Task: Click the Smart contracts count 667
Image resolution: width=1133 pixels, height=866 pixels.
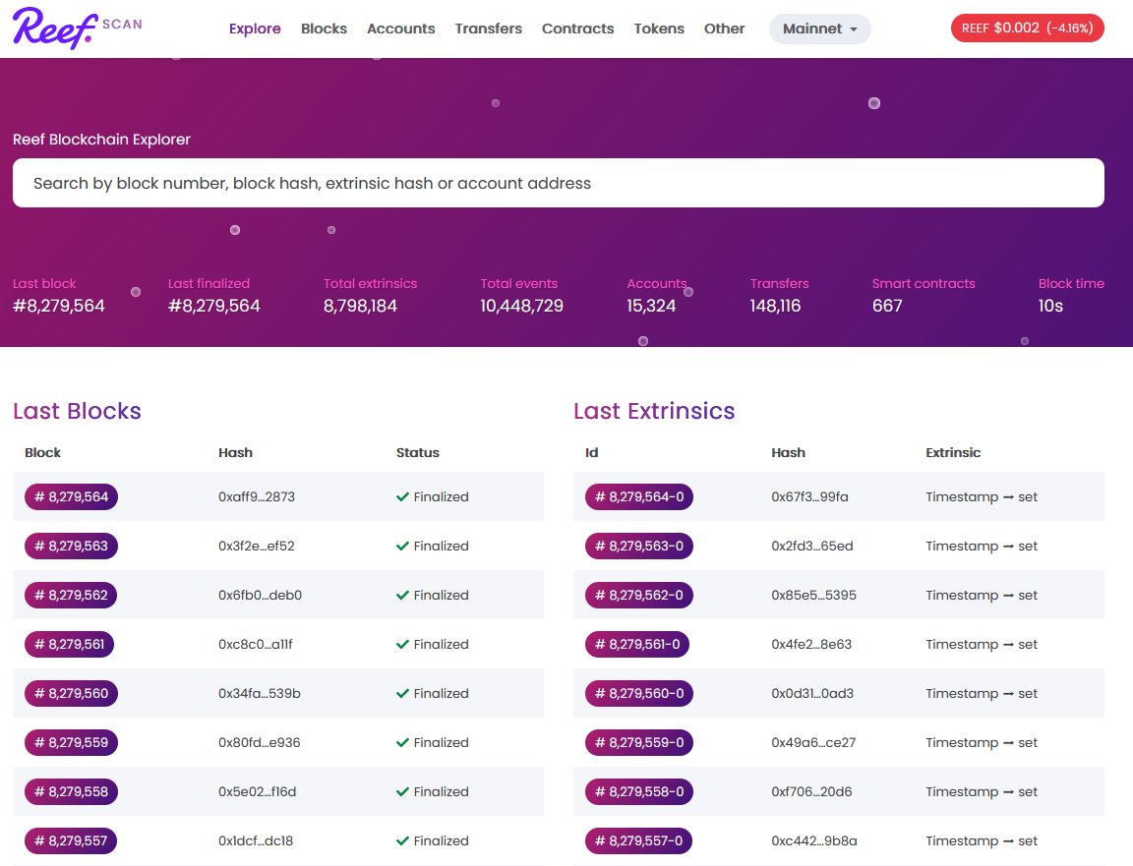Action: (x=886, y=306)
